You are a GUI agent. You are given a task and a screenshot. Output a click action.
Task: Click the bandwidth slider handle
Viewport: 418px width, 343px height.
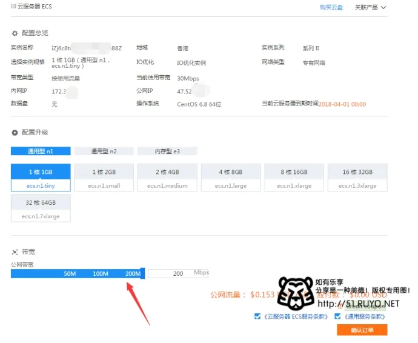point(142,273)
